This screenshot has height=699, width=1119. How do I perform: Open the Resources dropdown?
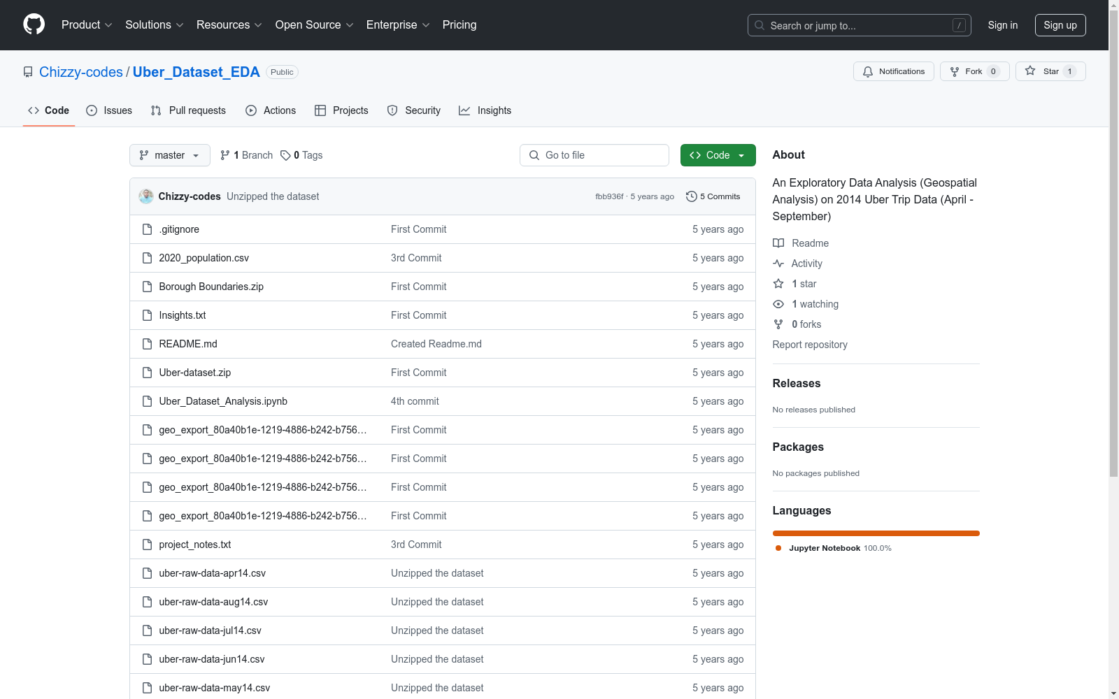tap(229, 25)
